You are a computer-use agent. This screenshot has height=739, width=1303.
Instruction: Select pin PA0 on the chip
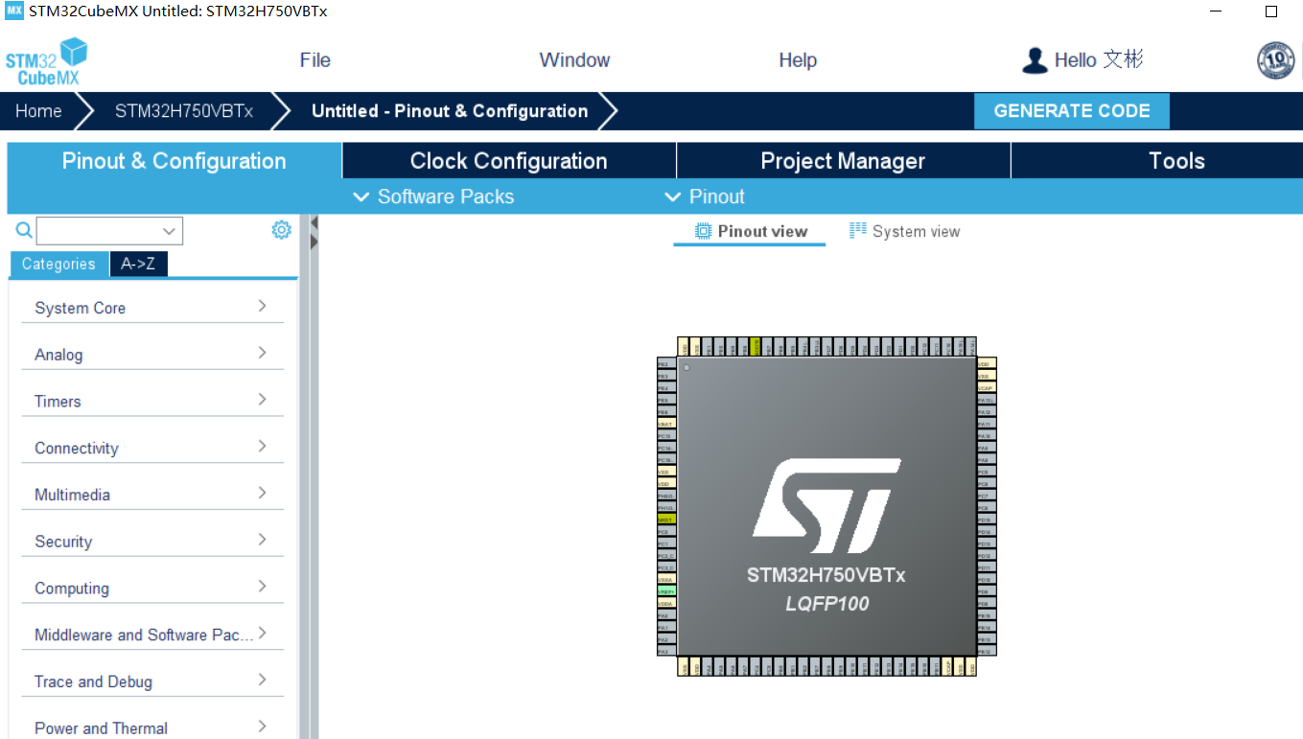[666, 615]
